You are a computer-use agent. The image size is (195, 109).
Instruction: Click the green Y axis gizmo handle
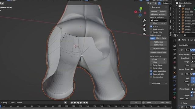pyautogui.click(x=141, y=8)
